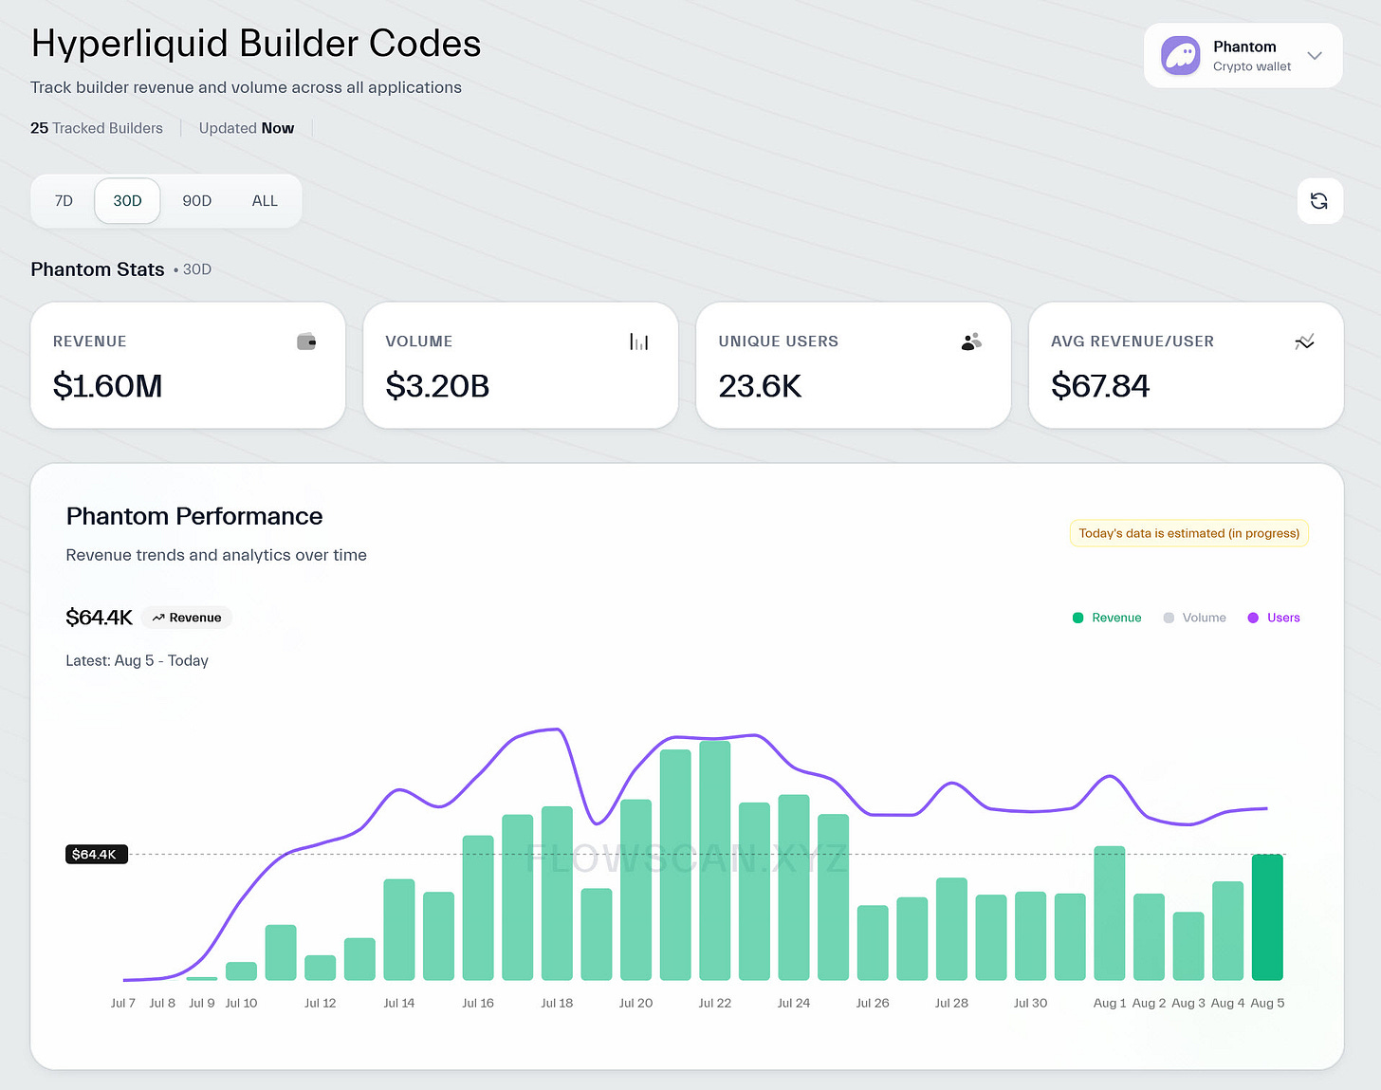
Task: Click the 'Latest: Aug 5 - Today' label
Action: (138, 660)
